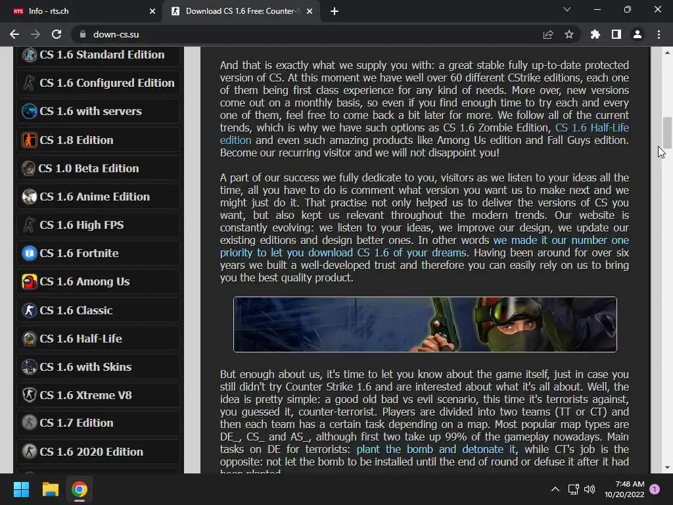Click the Chrome taskbar icon
This screenshot has width=673, height=505.
[x=80, y=489]
